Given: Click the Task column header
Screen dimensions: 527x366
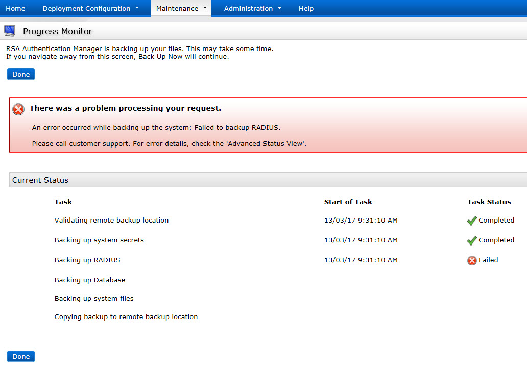Looking at the screenshot, I should coord(63,202).
